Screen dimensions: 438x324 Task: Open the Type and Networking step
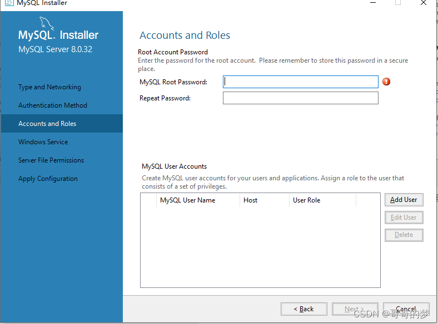tap(49, 87)
